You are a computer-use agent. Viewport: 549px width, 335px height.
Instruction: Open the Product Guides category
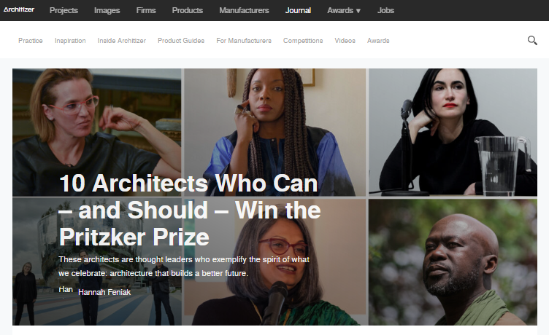point(181,41)
